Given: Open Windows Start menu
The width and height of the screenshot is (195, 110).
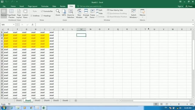Looking at the screenshot, I should click(x=4, y=108).
